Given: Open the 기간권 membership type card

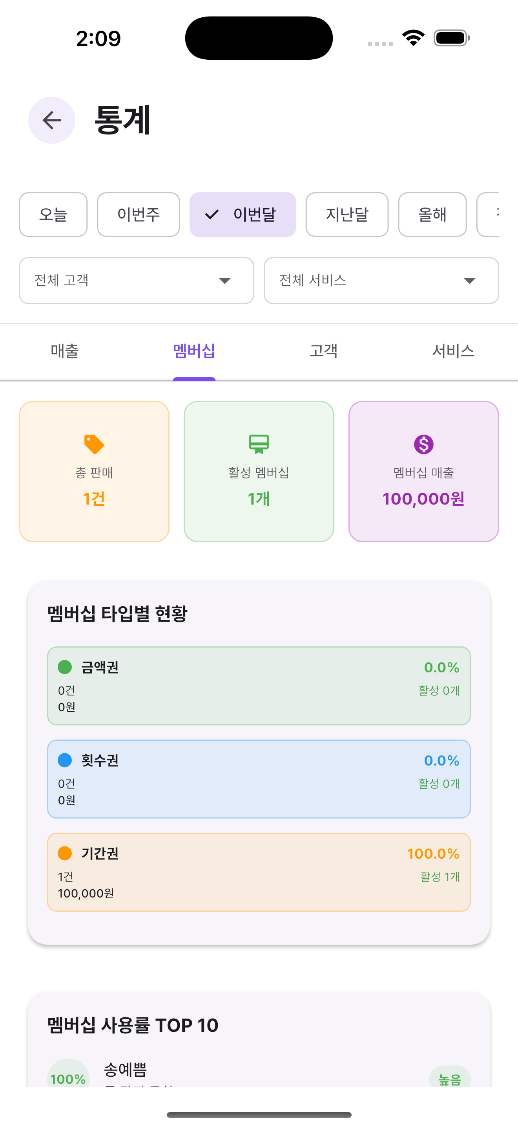Looking at the screenshot, I should [259, 872].
